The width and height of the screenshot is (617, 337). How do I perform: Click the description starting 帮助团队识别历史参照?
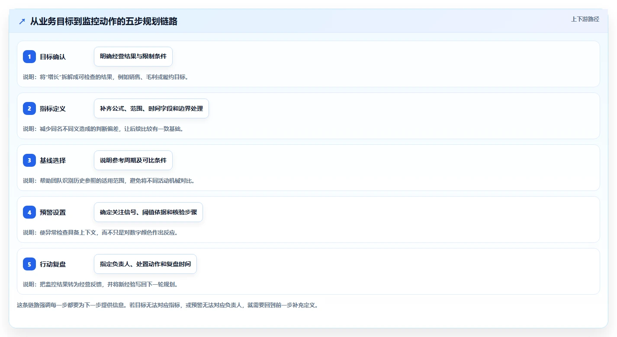pyautogui.click(x=109, y=181)
